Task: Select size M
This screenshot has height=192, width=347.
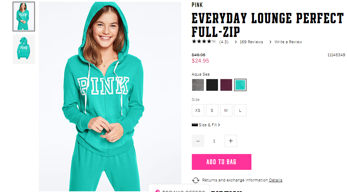Action: (226, 110)
